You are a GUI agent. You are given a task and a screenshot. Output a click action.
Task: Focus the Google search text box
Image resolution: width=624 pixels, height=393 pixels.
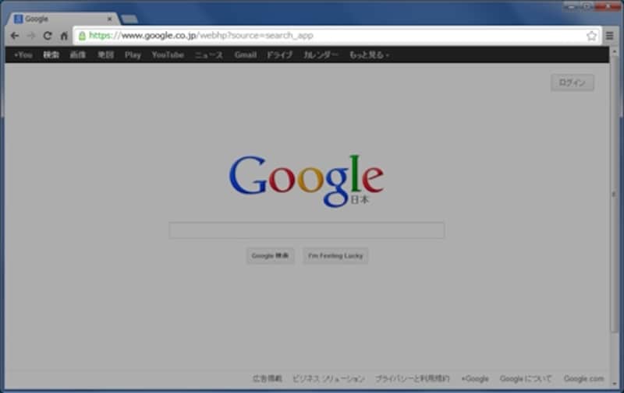(x=307, y=230)
